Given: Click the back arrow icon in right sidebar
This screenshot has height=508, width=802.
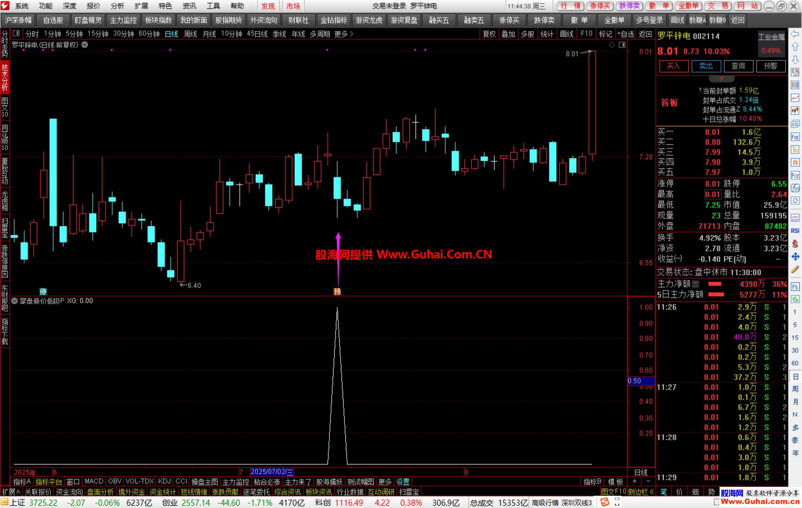Looking at the screenshot, I should pos(795,34).
